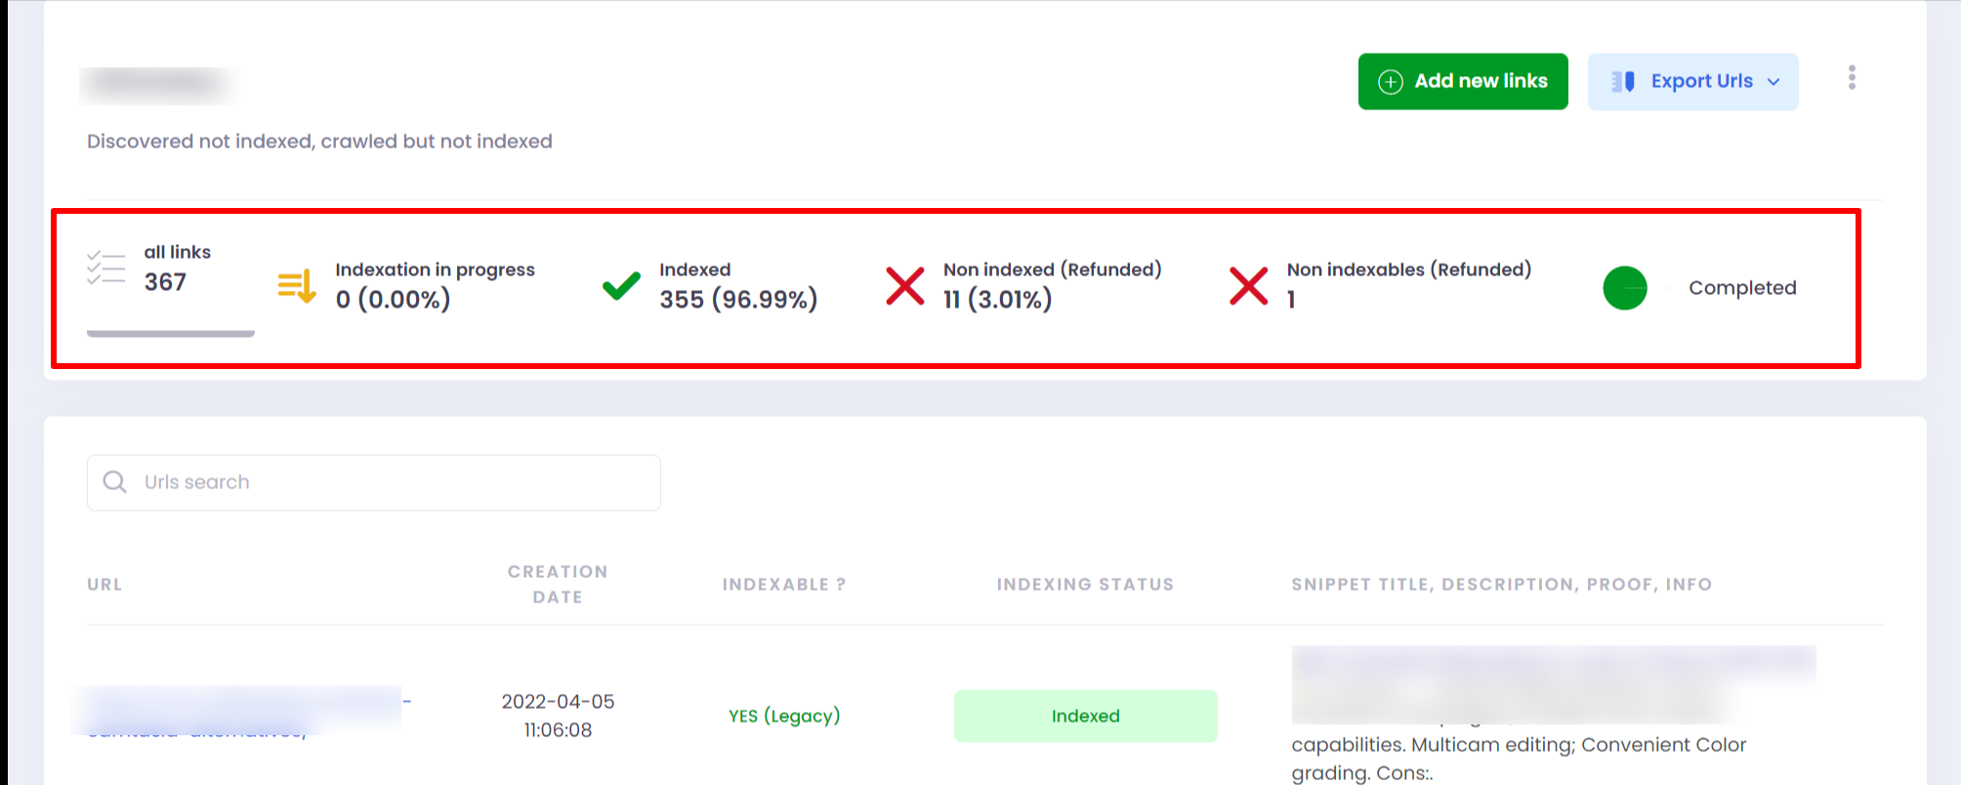Select the Indexed 355 filter tab

[737, 285]
